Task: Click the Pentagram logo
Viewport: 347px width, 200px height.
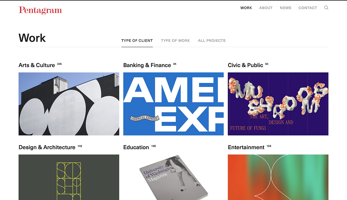Action: click(40, 11)
